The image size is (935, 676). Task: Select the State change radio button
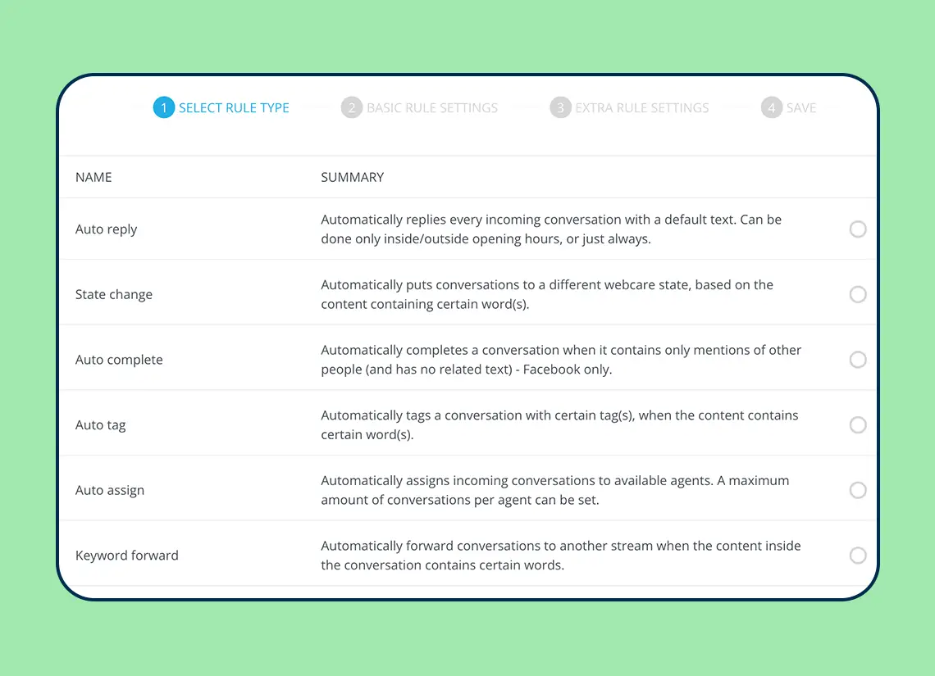pos(858,294)
